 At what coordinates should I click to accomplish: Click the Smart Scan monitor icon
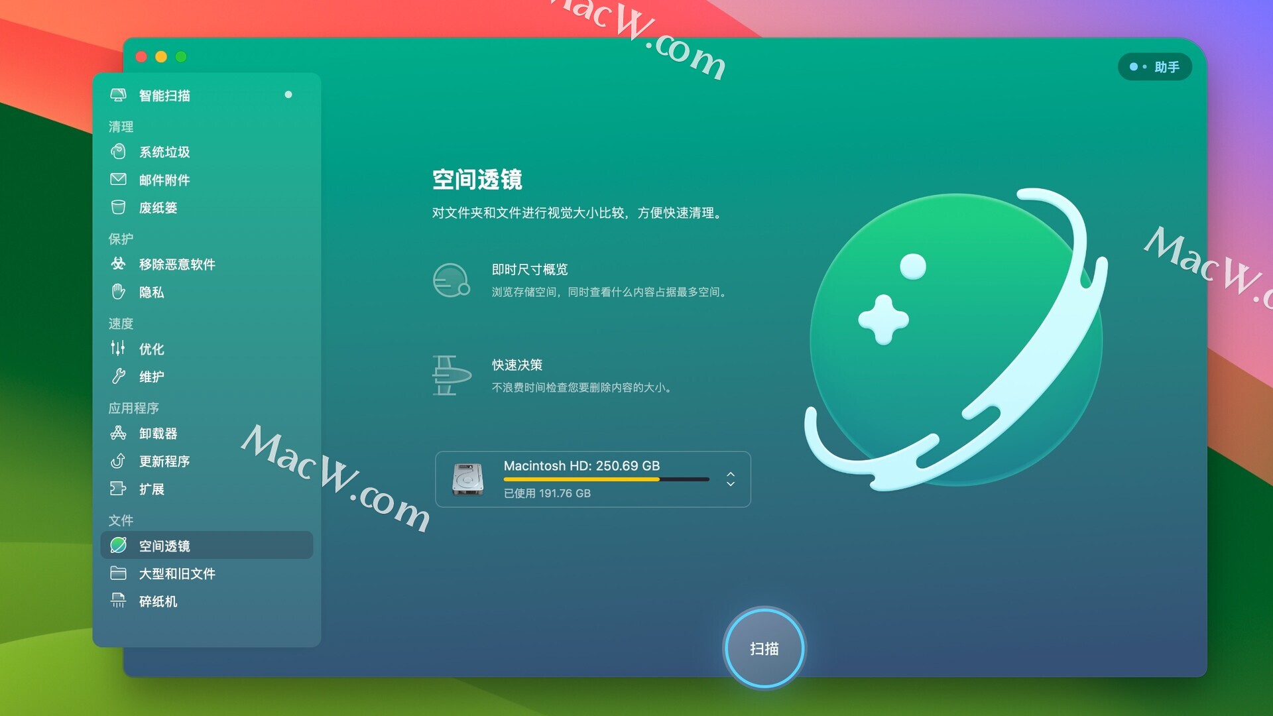[118, 95]
